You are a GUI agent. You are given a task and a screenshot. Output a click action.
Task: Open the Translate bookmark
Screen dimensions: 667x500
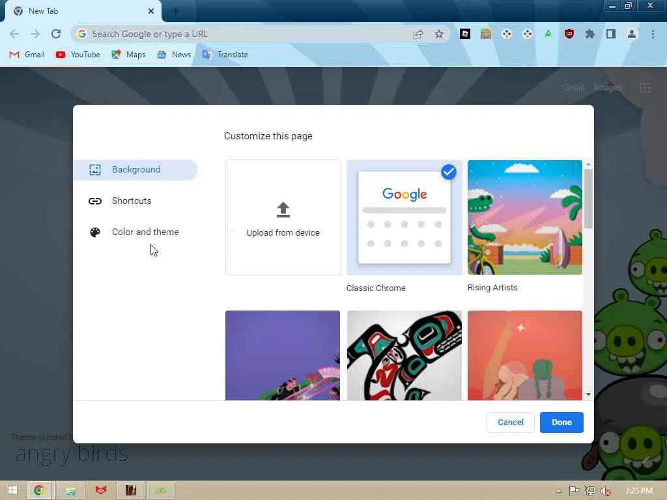[225, 55]
